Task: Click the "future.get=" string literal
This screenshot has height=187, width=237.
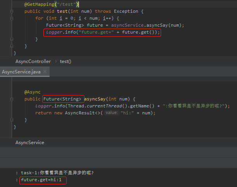Action: point(96,32)
